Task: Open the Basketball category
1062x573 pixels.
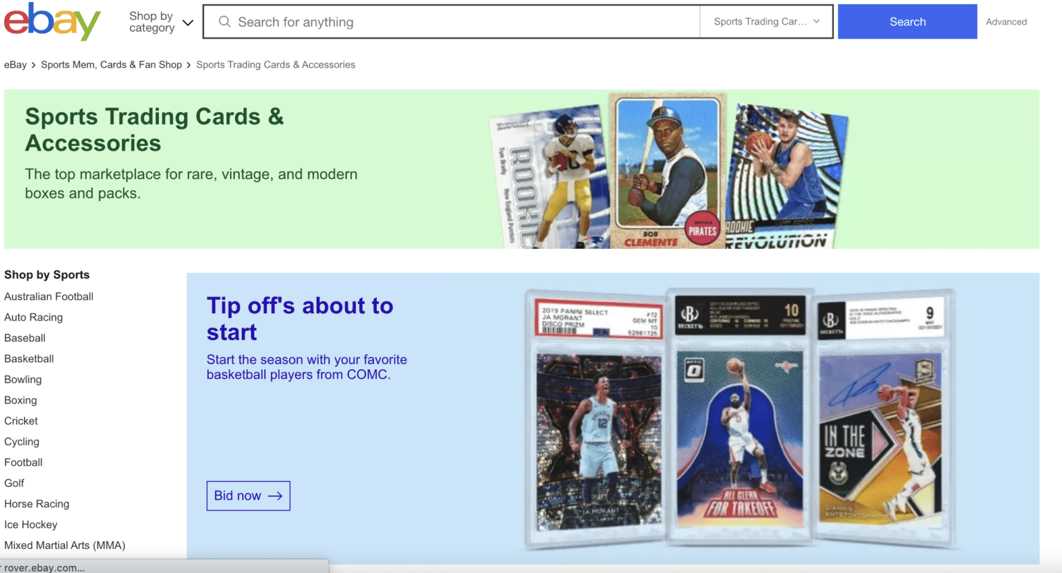Action: pos(29,359)
